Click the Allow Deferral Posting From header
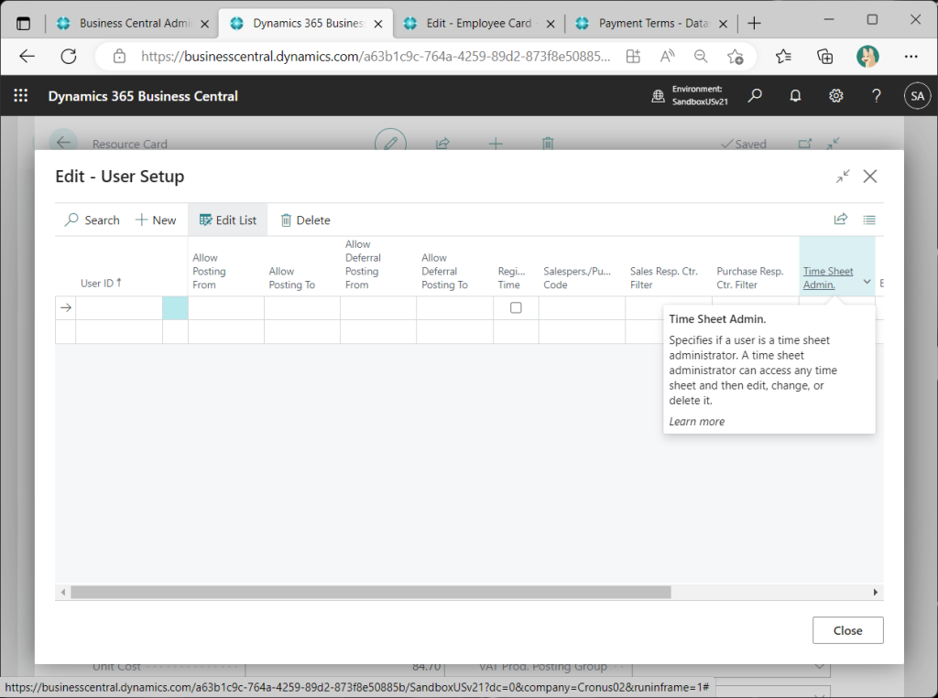 click(x=363, y=264)
